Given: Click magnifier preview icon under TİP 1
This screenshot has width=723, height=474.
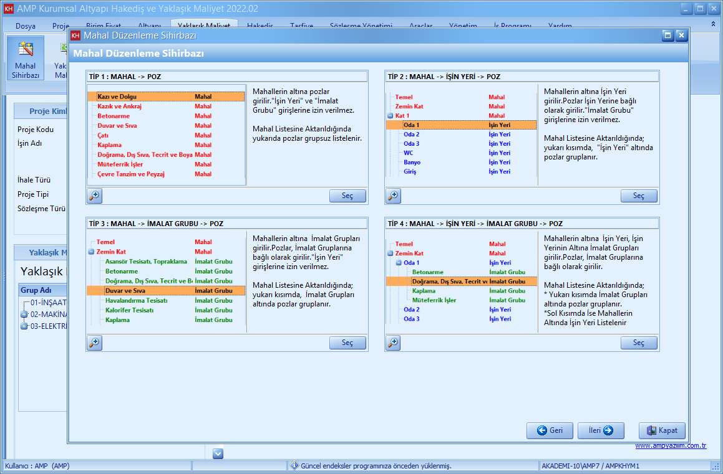Looking at the screenshot, I should coord(94,196).
